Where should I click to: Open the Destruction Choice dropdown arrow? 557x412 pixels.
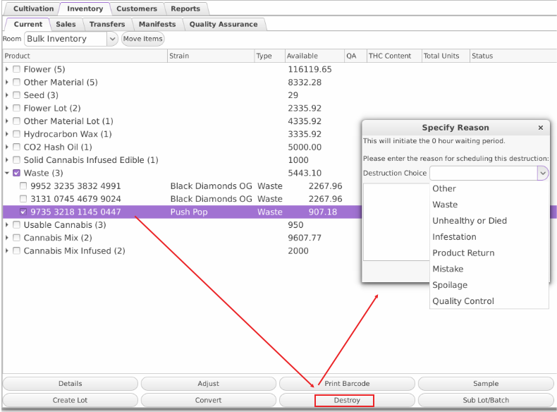pos(542,173)
